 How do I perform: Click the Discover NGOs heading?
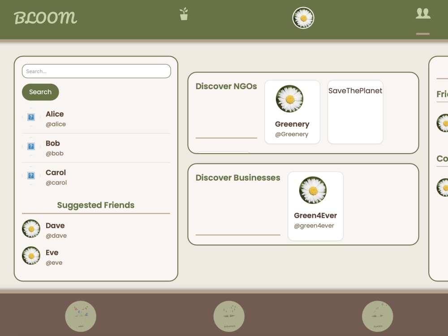[226, 86]
